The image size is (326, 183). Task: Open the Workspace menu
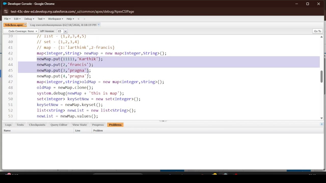[x=55, y=19]
